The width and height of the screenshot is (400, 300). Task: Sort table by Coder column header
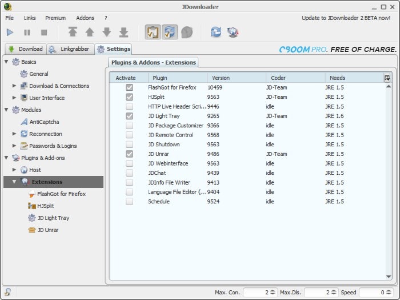295,78
